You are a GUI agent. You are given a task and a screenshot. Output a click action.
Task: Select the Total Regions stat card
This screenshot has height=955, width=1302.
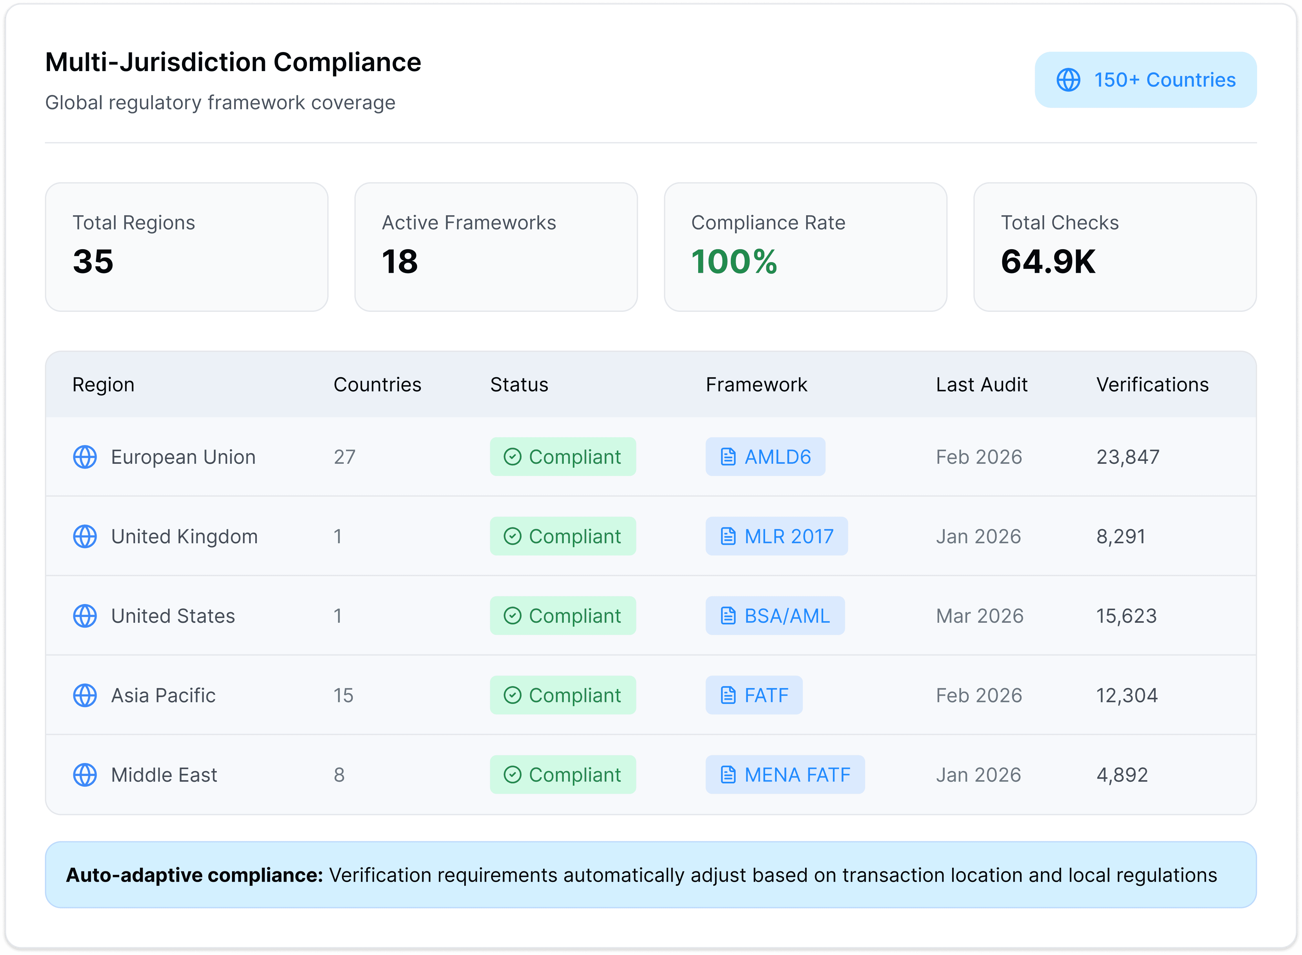click(x=187, y=247)
